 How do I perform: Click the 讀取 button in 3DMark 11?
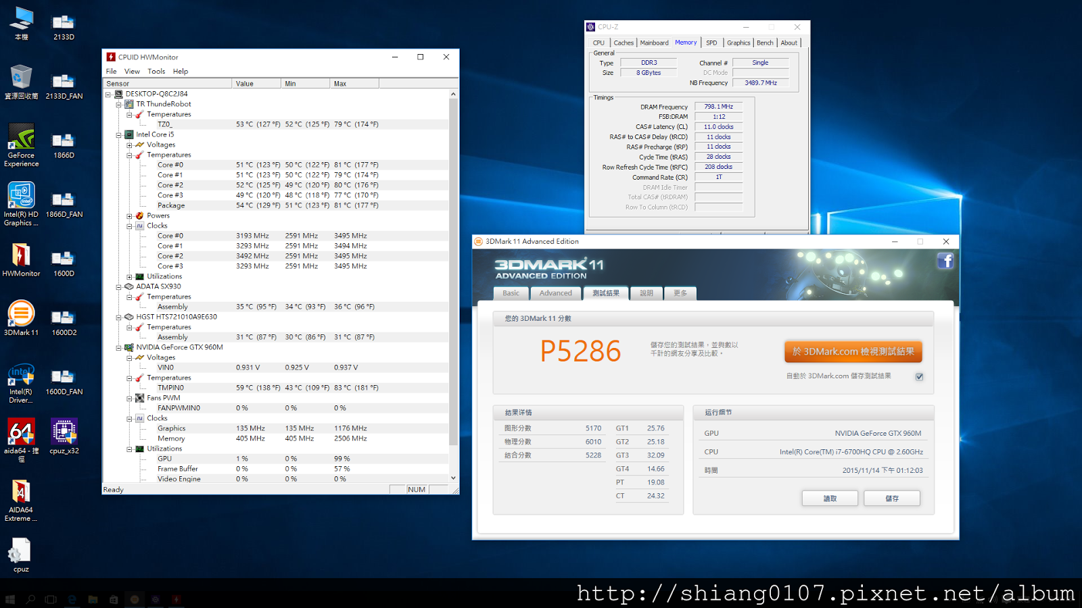point(830,499)
